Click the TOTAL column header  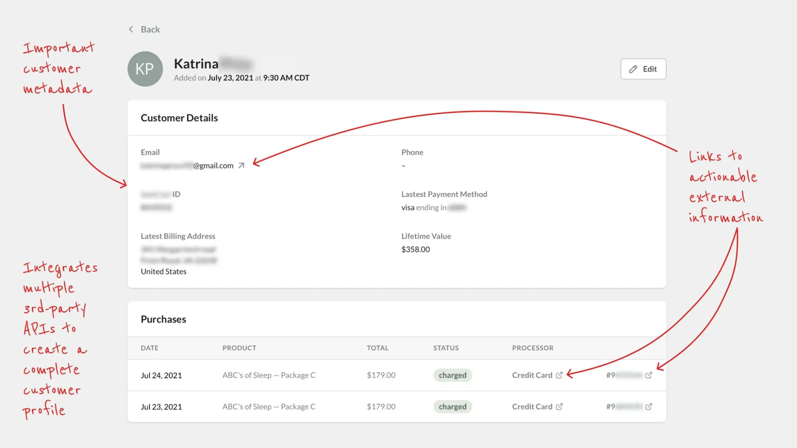pyautogui.click(x=377, y=348)
